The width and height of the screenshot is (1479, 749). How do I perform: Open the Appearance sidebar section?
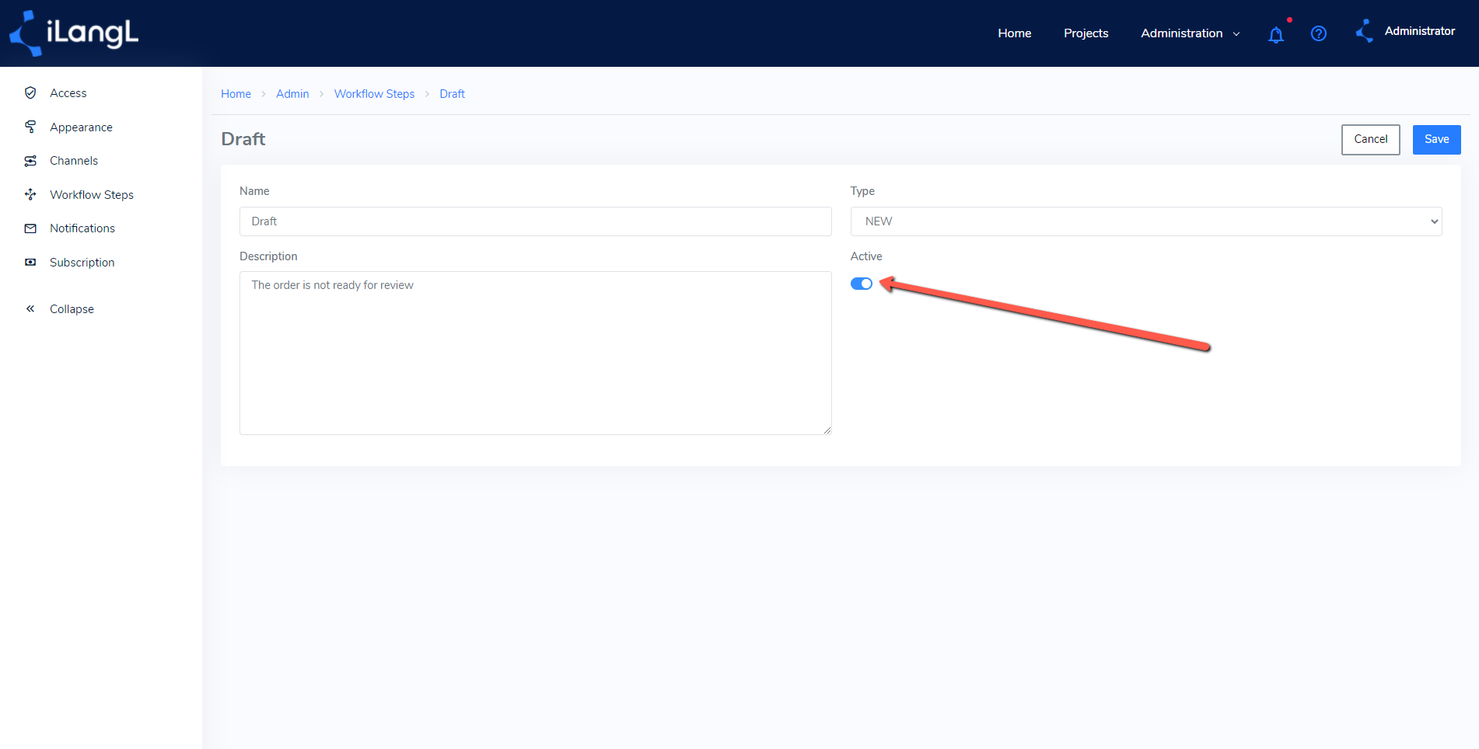pos(81,127)
